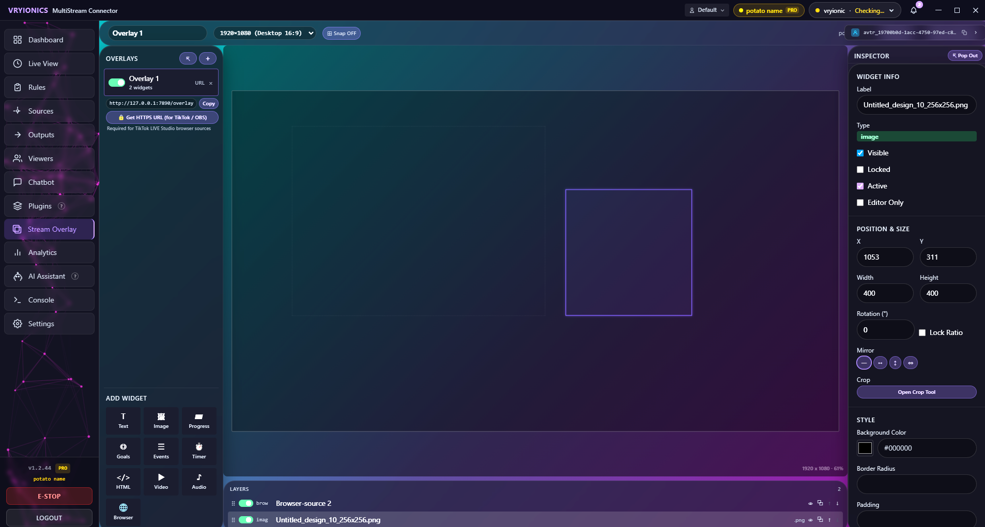This screenshot has height=527, width=985.
Task: Mirror image in both directions
Action: [x=911, y=363]
